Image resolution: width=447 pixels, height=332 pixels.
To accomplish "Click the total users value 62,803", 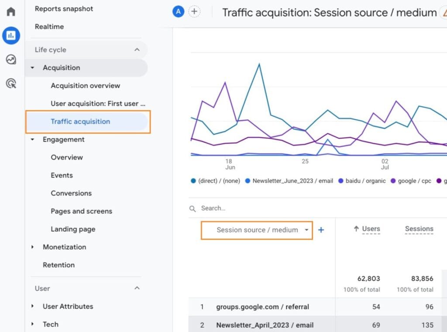I will [368, 279].
